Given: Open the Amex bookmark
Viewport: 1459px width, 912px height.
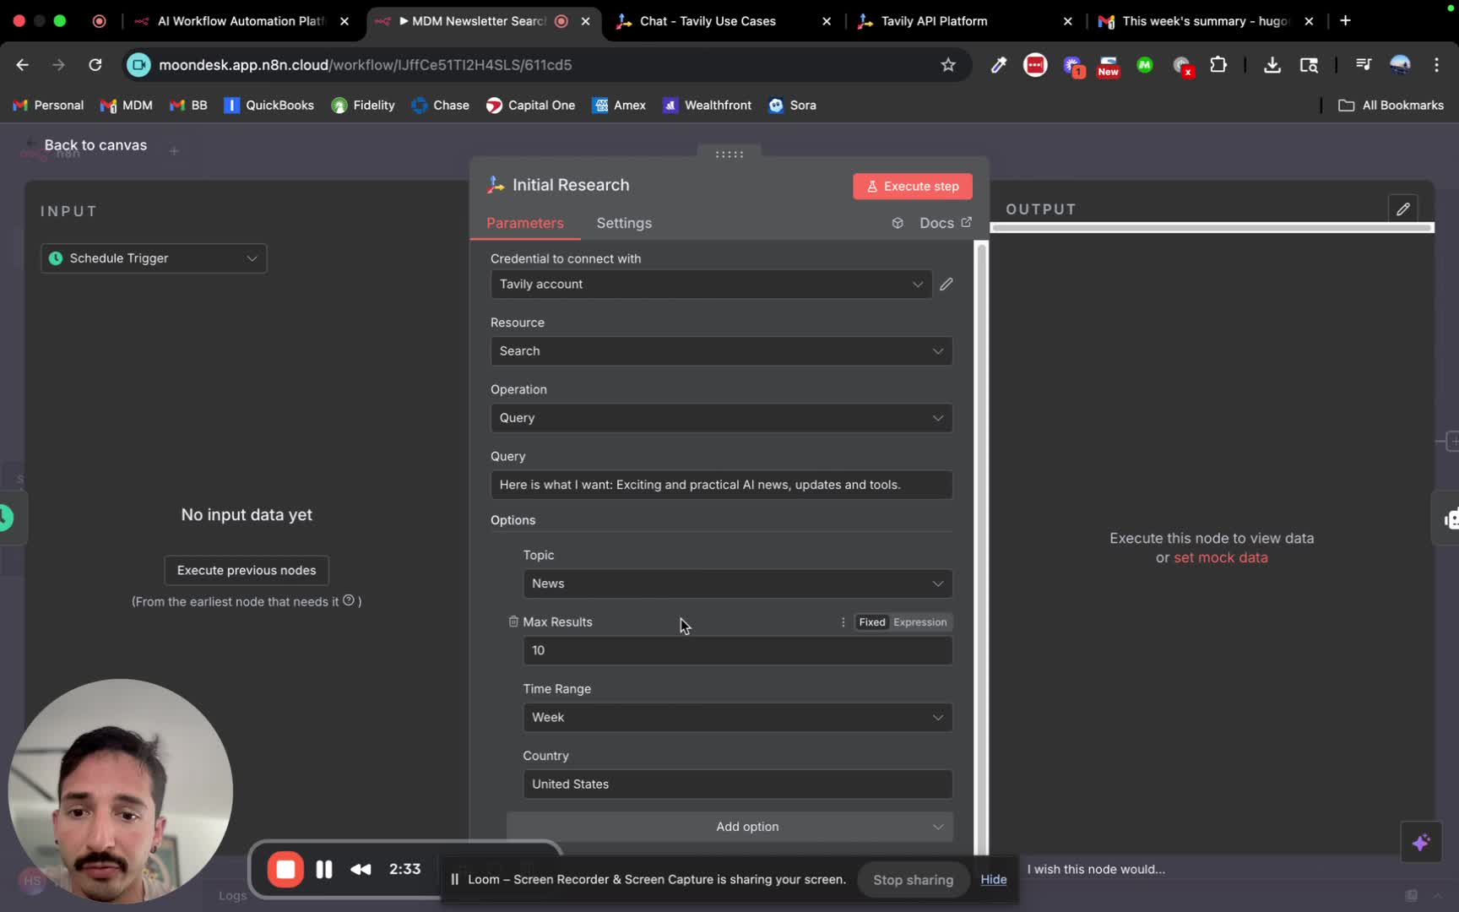Looking at the screenshot, I should [619, 106].
